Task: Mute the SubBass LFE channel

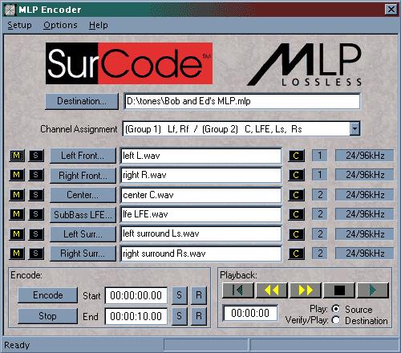Action: pos(17,214)
